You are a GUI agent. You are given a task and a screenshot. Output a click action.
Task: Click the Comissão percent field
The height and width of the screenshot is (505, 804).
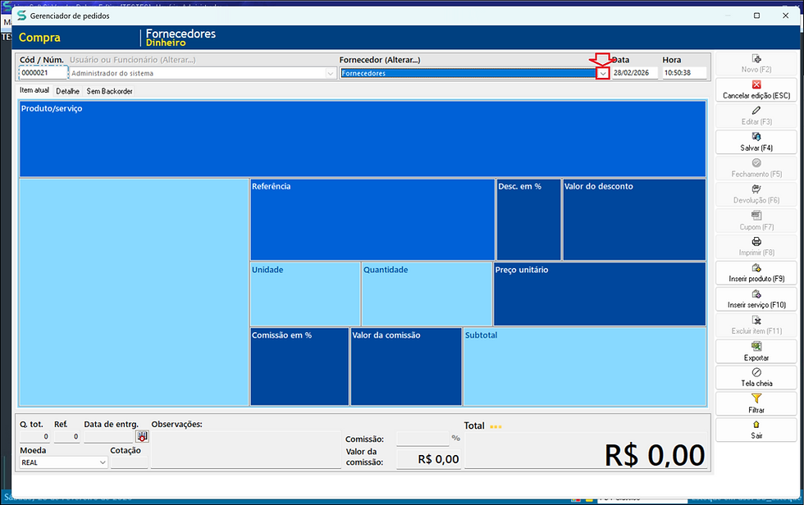pos(423,439)
